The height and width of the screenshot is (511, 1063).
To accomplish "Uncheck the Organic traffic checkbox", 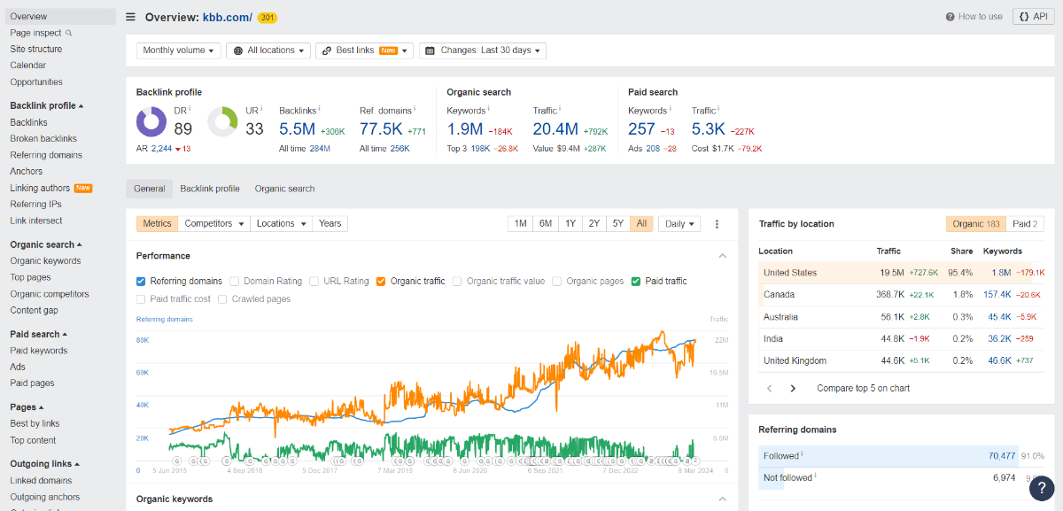I will (x=381, y=281).
